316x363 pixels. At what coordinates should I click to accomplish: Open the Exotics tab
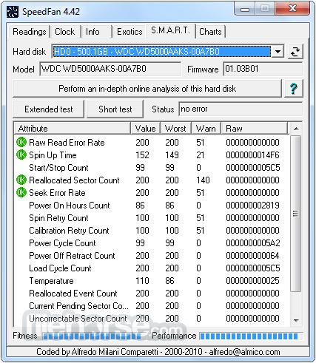pyautogui.click(x=130, y=32)
